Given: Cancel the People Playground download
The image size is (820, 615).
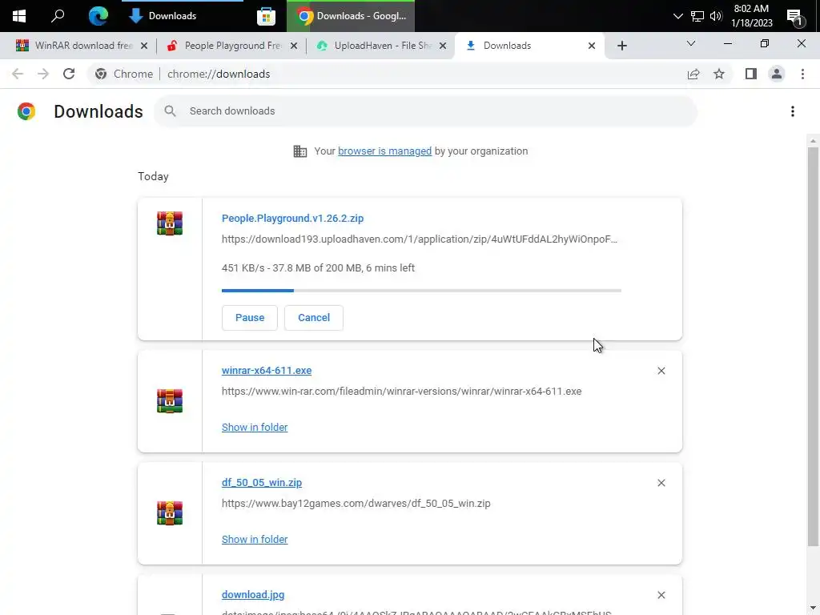Looking at the screenshot, I should click(x=314, y=317).
